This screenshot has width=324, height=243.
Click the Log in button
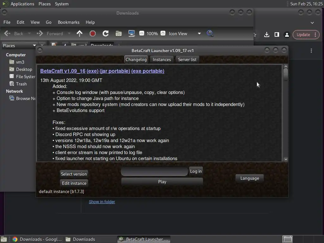click(196, 171)
